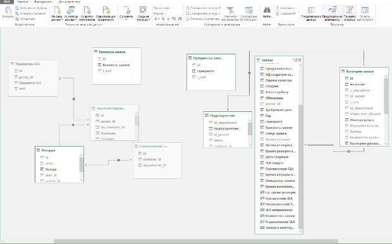Open the File (Файл) tab
Image resolution: width=392 pixels, height=244 pixels.
pyautogui.click(x=7, y=1)
